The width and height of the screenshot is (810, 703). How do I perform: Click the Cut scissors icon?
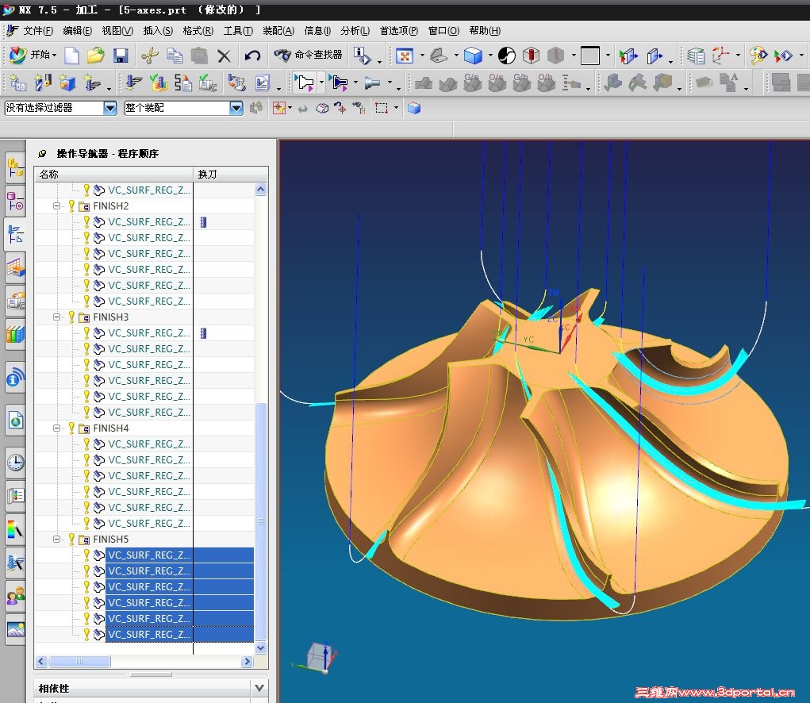click(149, 56)
